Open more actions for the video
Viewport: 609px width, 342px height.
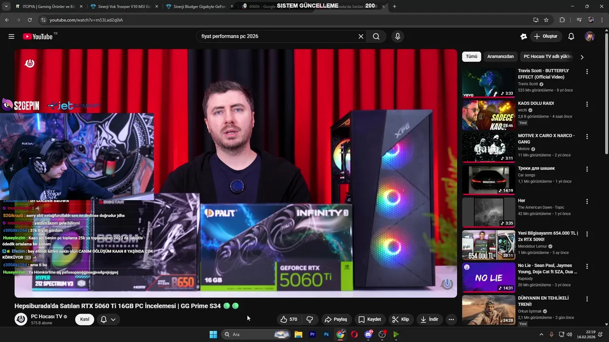(451, 319)
